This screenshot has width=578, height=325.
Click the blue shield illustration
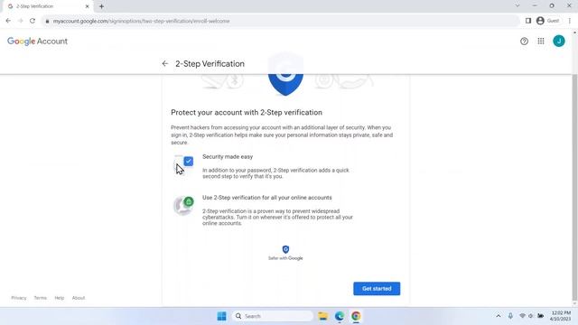(x=285, y=84)
